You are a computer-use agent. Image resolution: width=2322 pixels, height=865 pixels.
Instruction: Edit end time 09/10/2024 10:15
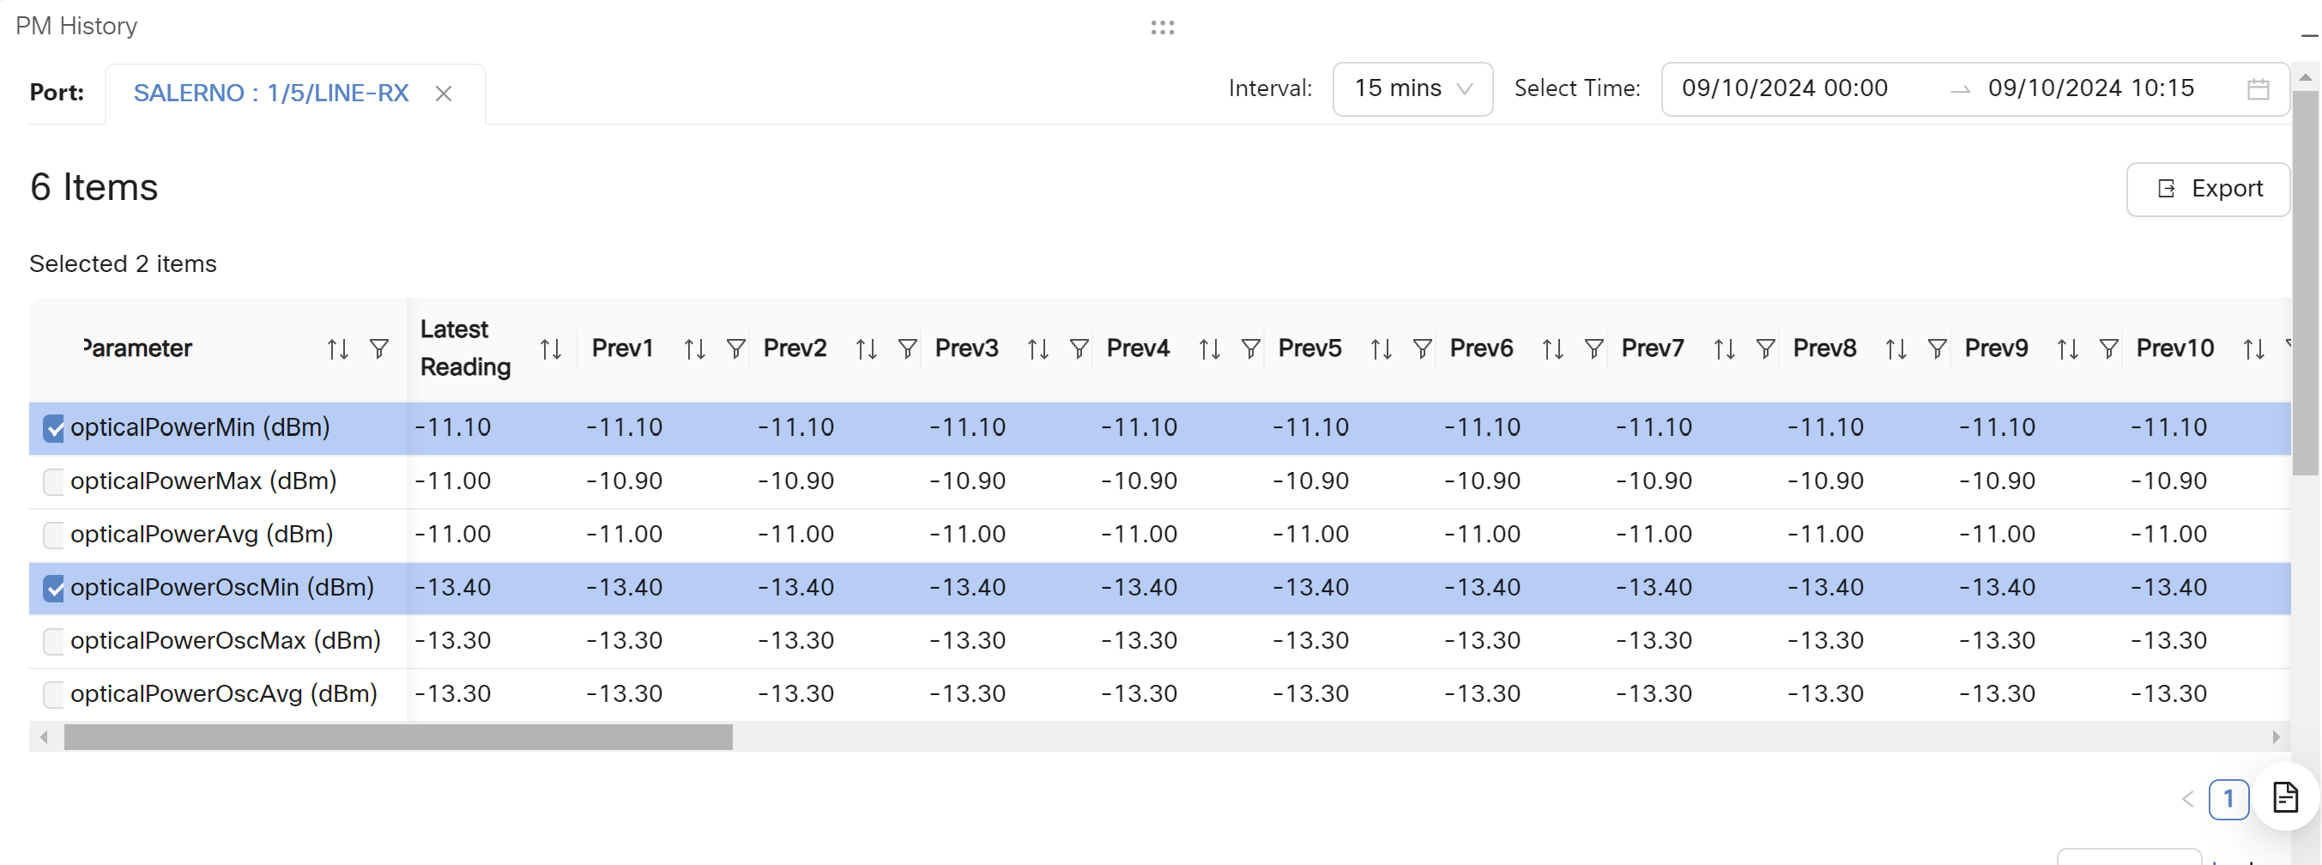pyautogui.click(x=2090, y=88)
